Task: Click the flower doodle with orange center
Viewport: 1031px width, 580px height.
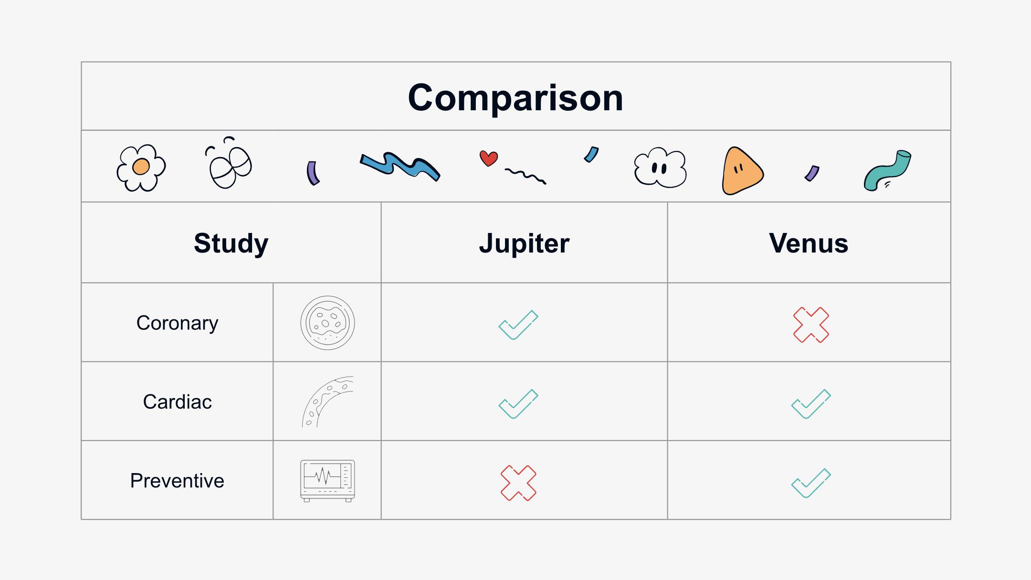Action: tap(141, 168)
